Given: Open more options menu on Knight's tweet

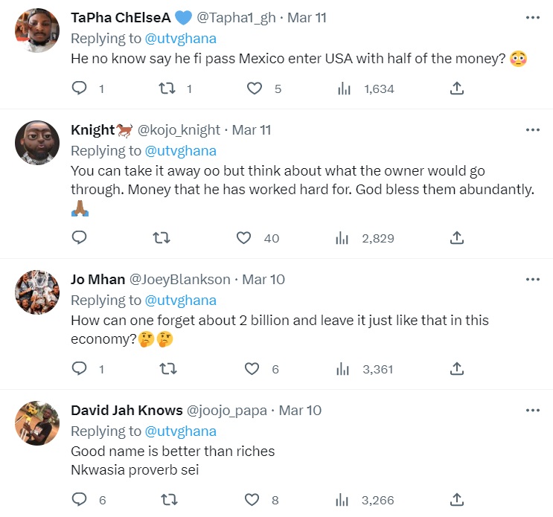Looking at the screenshot, I should tap(532, 129).
